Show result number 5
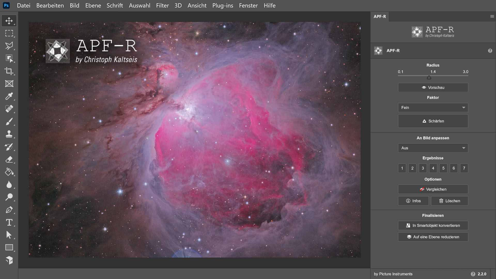 coord(443,168)
